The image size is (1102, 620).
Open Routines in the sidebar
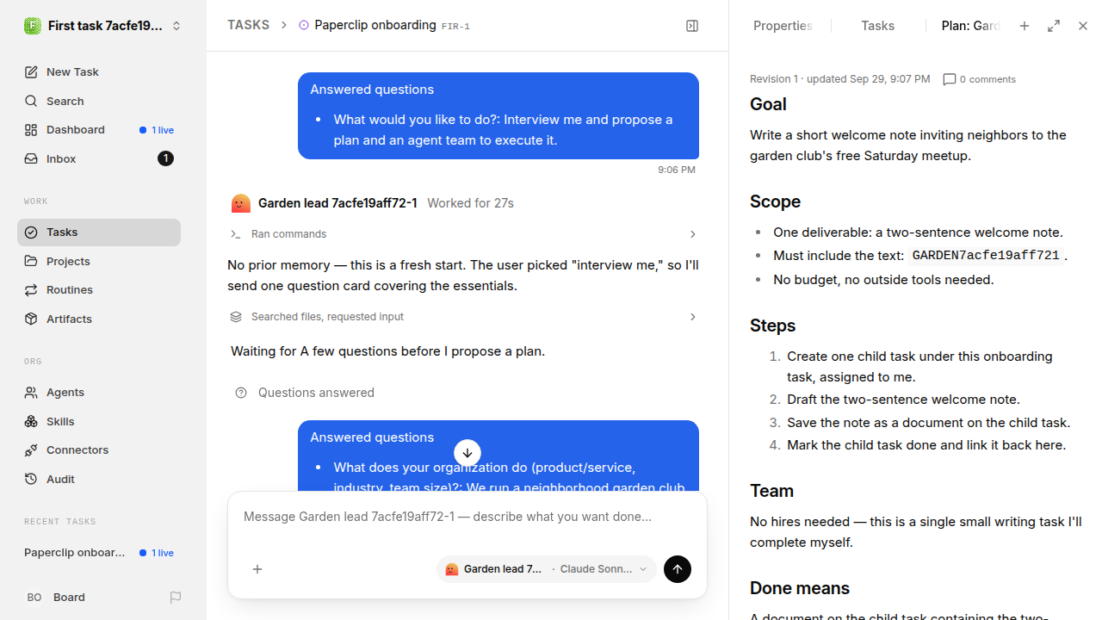[x=99, y=290]
